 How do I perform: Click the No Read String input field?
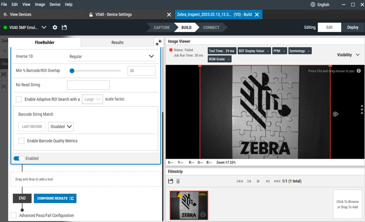(88, 85)
